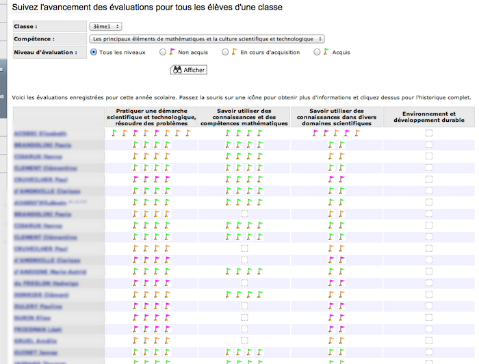Click the 'Environnement et développement durable' column header

point(429,117)
